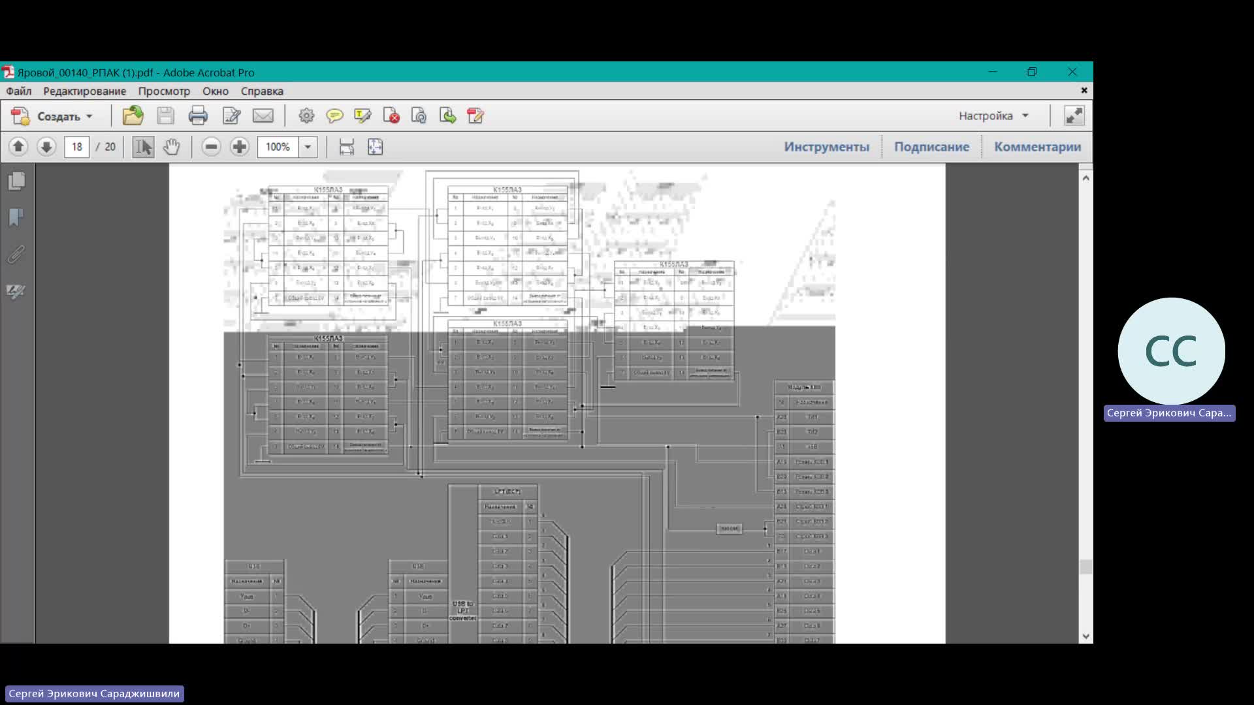Image resolution: width=1254 pixels, height=705 pixels.
Task: Expand the zoom level dropdown arrow
Action: click(308, 147)
